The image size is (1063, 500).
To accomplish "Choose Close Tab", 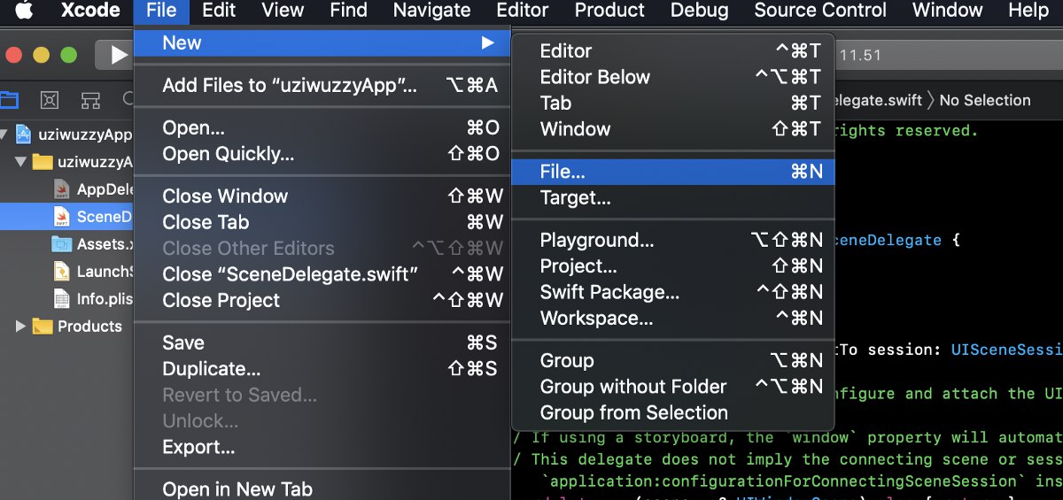I will pyautogui.click(x=322, y=222).
